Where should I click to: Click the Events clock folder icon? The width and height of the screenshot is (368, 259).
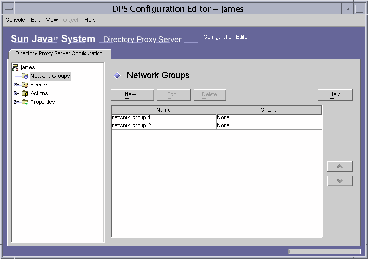(25, 85)
